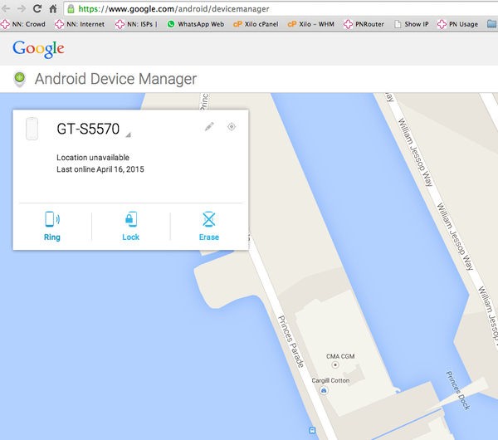Click Last online April 16, 2015 text
Image resolution: width=498 pixels, height=440 pixels.
coord(100,169)
